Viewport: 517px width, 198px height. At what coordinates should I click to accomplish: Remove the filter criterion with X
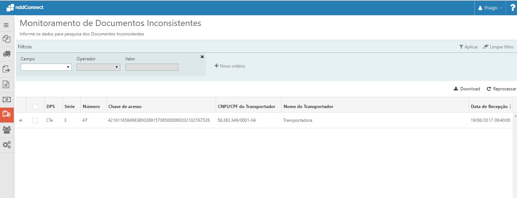point(202,57)
